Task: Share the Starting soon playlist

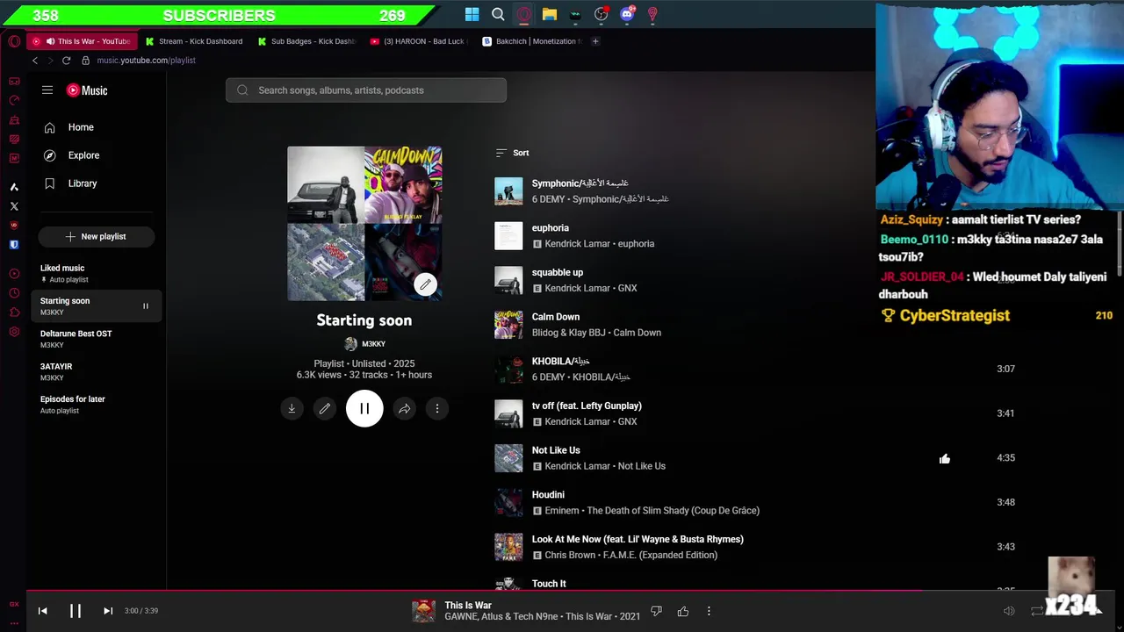Action: (404, 408)
